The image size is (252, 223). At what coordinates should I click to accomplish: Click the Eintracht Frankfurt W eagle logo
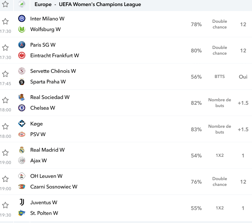click(22, 55)
